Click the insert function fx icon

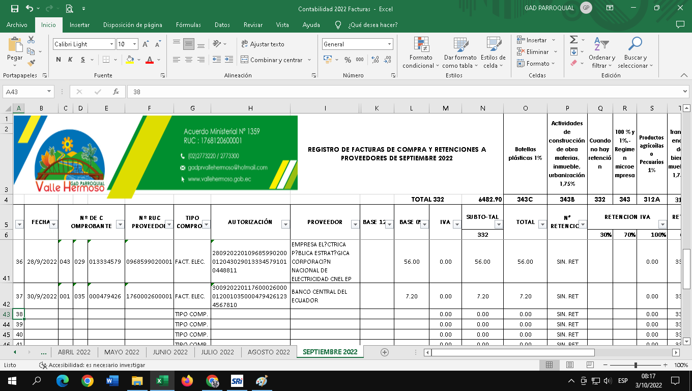click(x=116, y=92)
